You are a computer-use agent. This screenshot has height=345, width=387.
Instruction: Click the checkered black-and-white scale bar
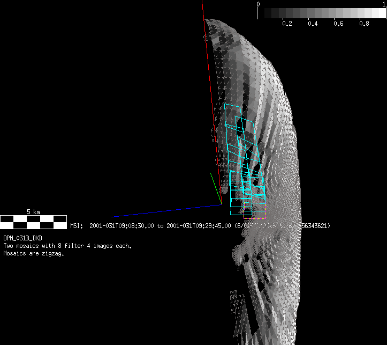point(33,219)
